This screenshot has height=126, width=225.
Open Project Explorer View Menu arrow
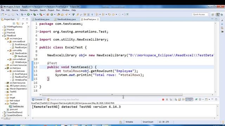tap(27, 23)
